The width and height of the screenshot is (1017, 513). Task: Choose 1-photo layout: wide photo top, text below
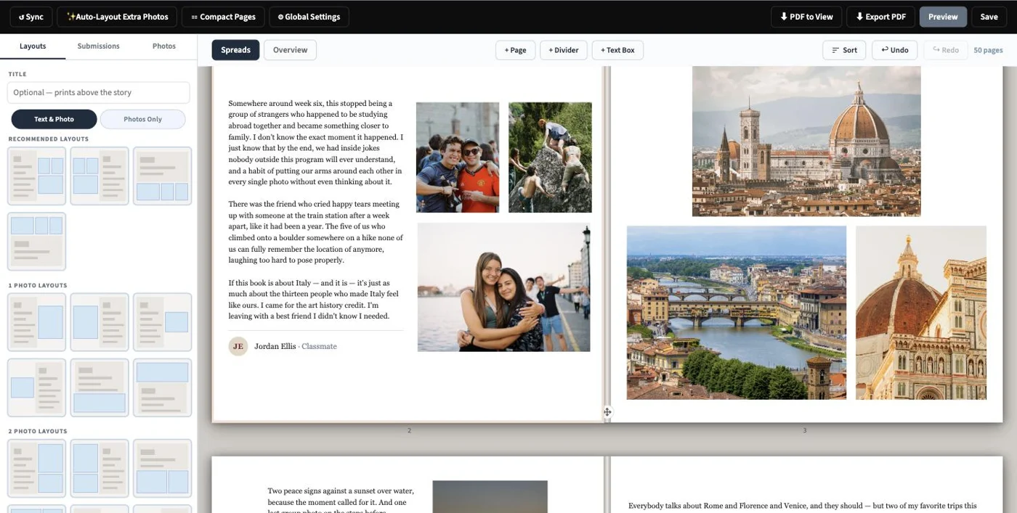(163, 387)
